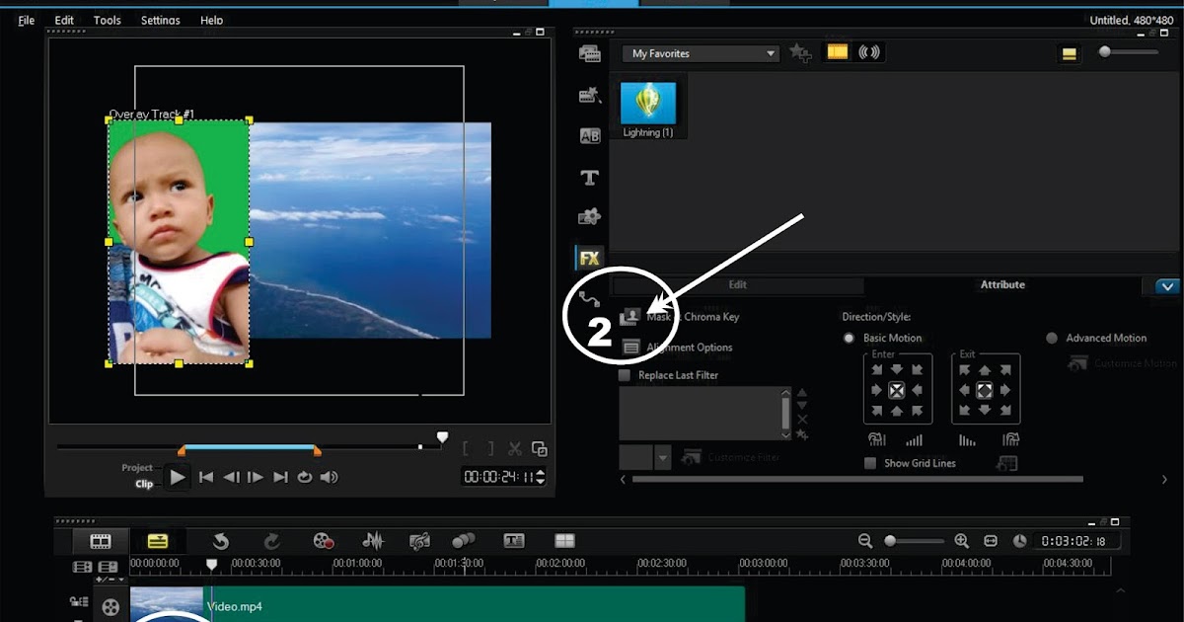Set Exit direction to static center
1184x622 pixels.
point(985,390)
